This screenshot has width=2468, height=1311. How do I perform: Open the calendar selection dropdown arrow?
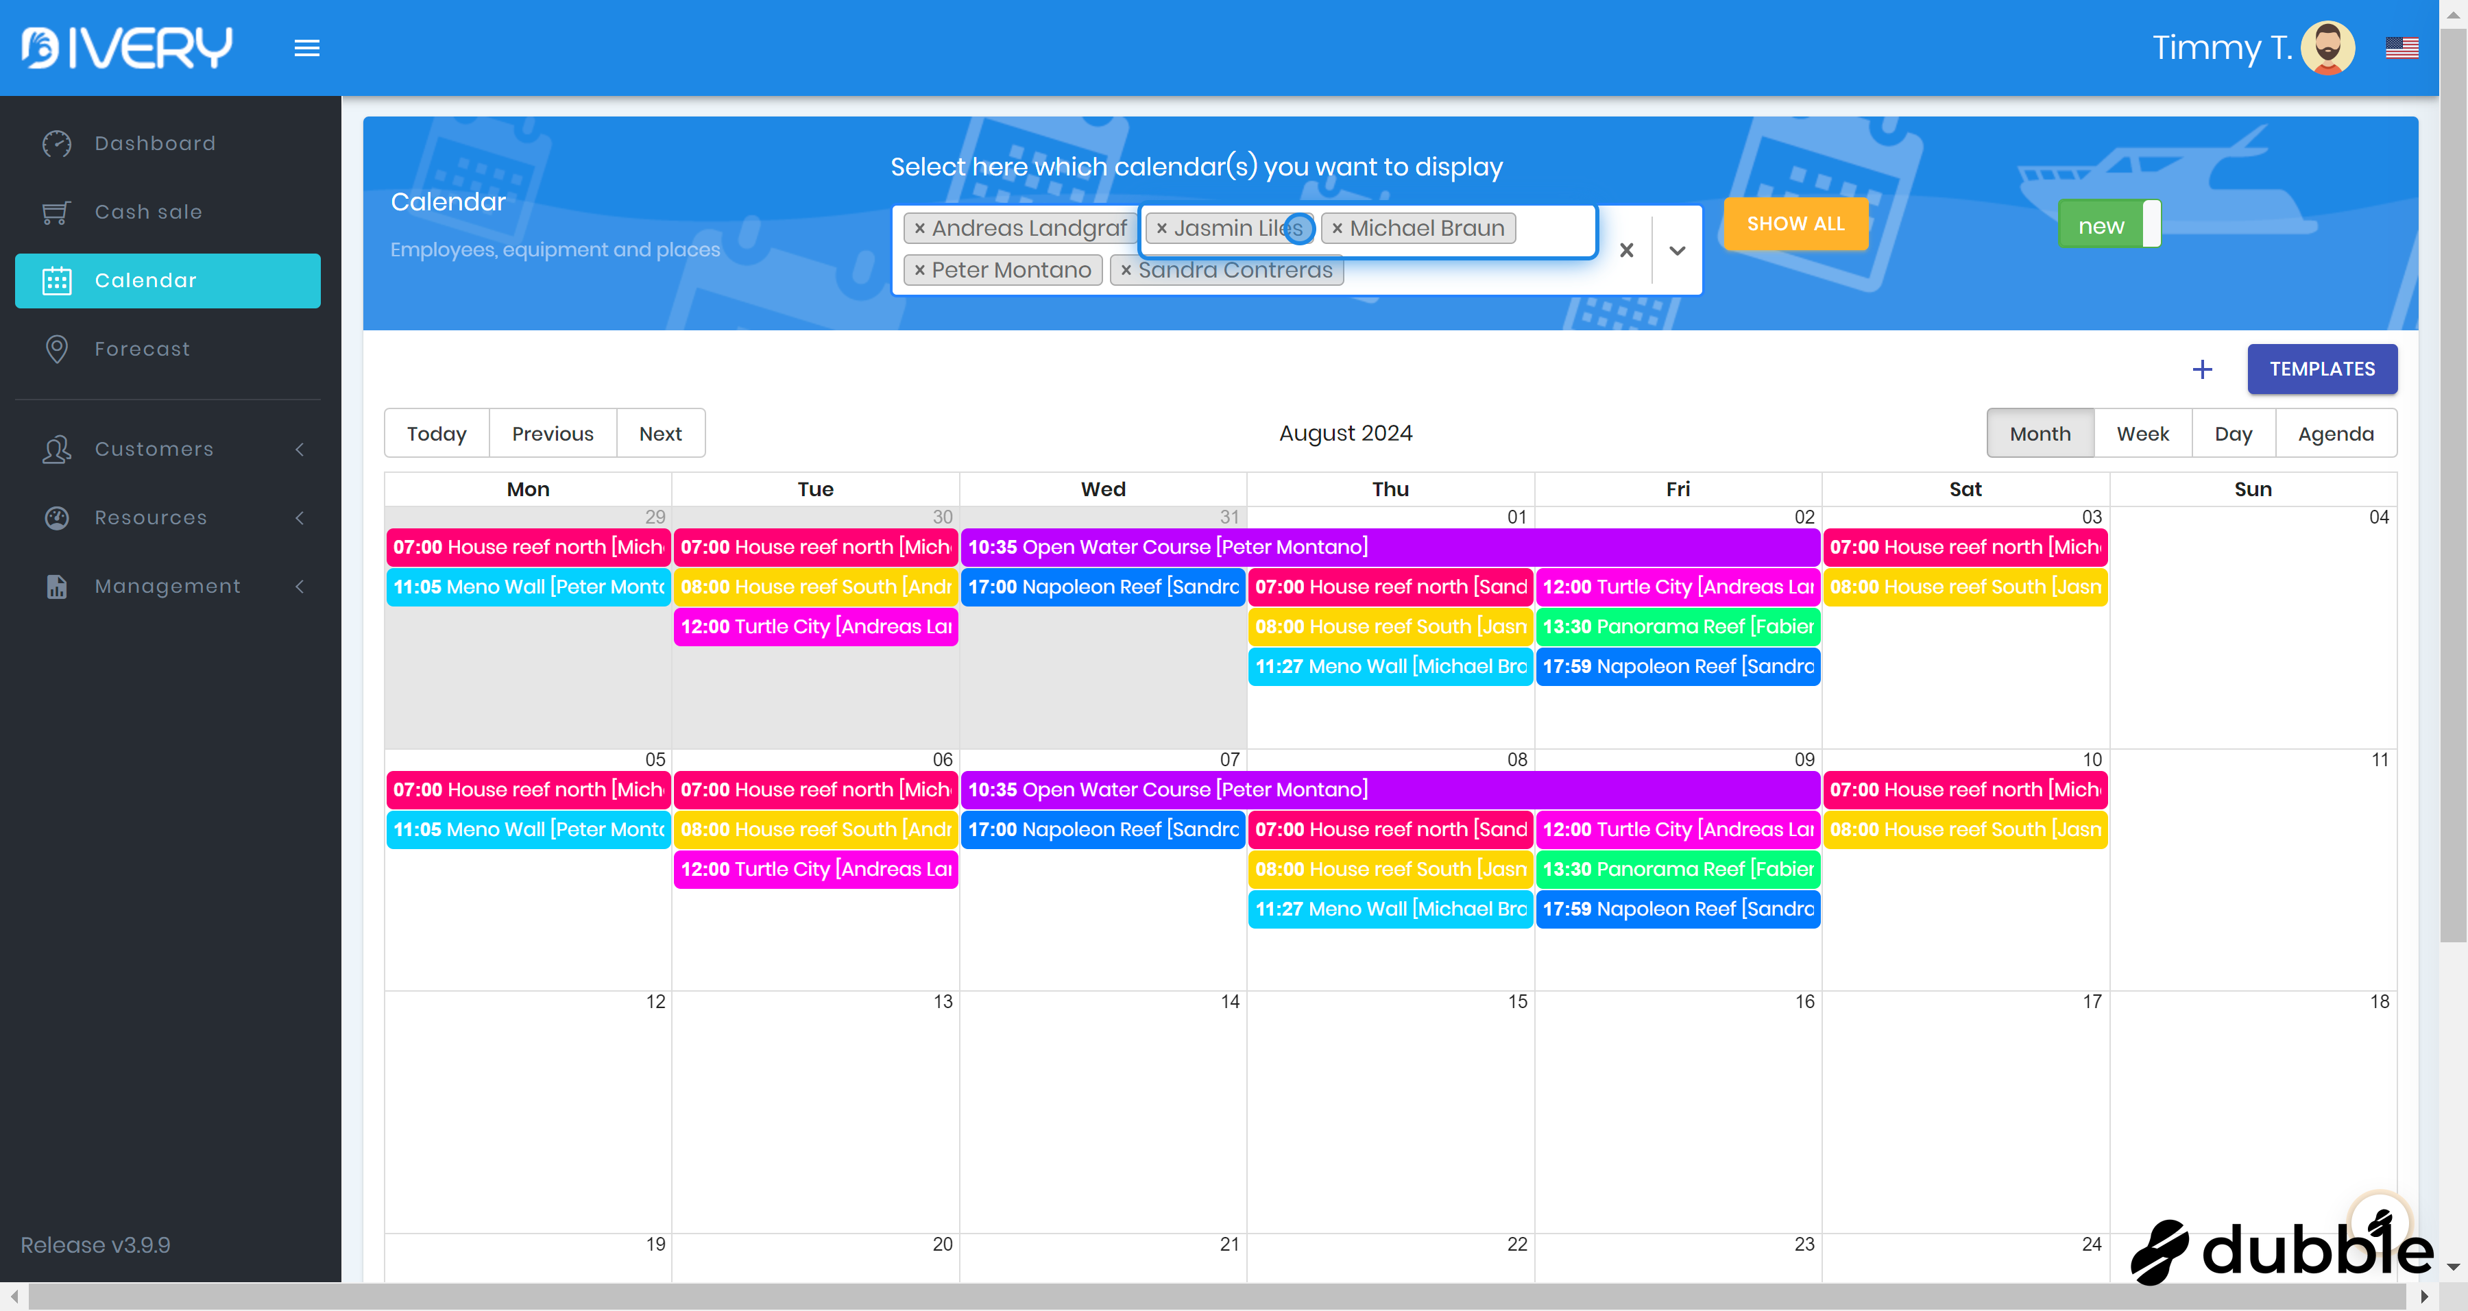[x=1677, y=250]
